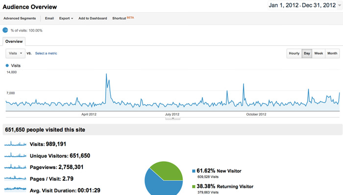Click the blue New Visitor legend square
343x195 pixels.
click(x=194, y=171)
